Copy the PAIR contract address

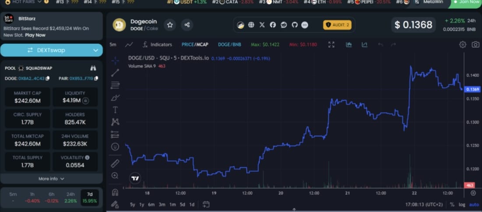tap(96, 78)
